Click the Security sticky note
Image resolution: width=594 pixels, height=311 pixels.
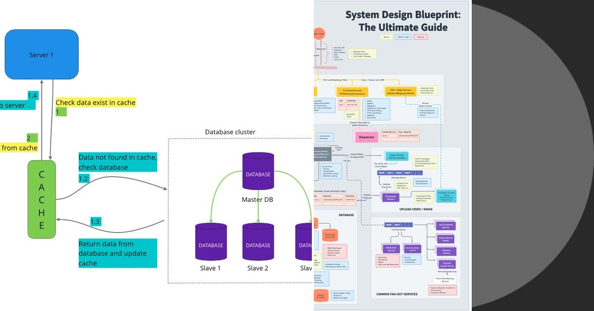(421, 37)
